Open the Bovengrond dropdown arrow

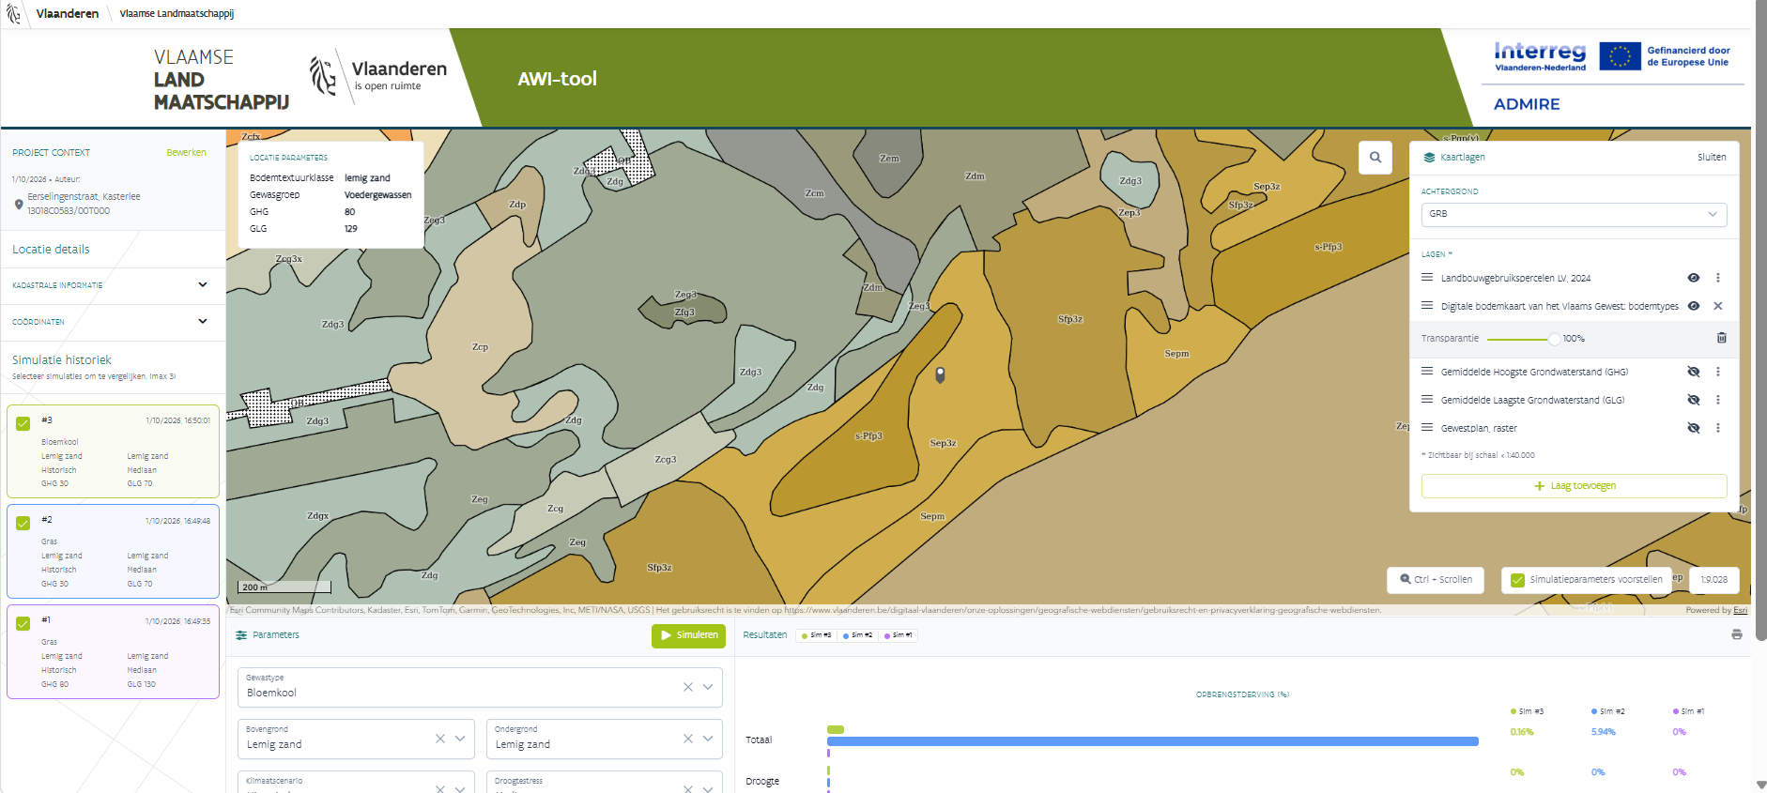(460, 739)
